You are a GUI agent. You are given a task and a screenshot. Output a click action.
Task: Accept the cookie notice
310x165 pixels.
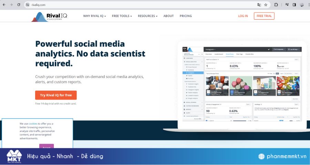(x=46, y=146)
